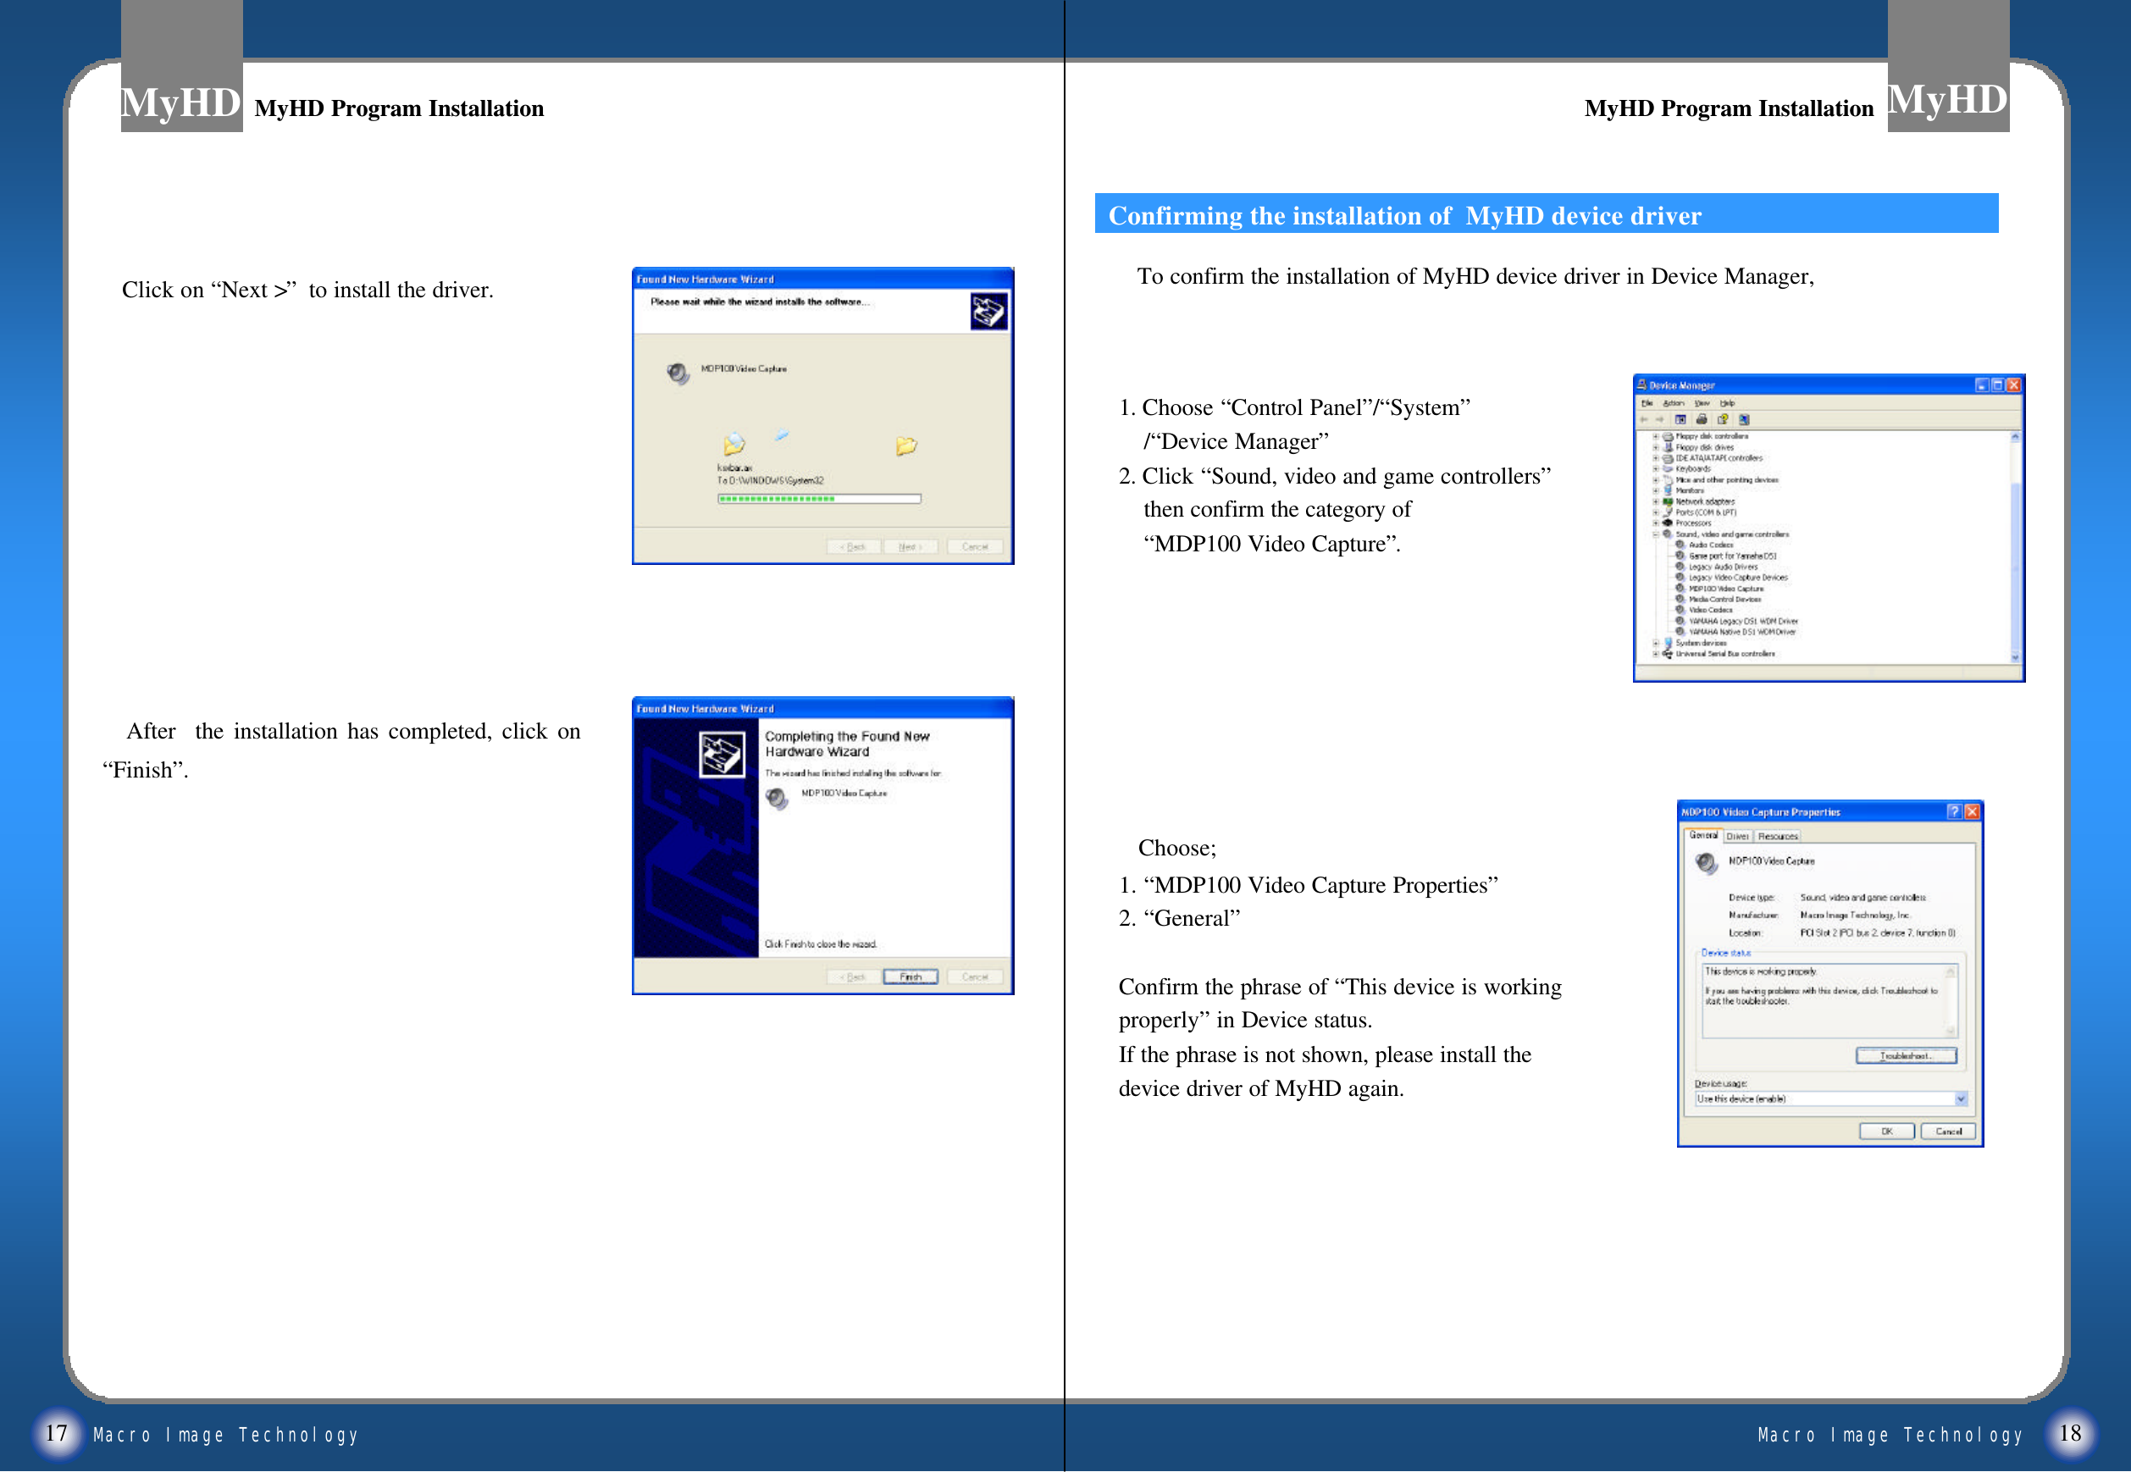Click the help properties icon with question mark
Screen dimensions: 2131x1472
point(1723,419)
